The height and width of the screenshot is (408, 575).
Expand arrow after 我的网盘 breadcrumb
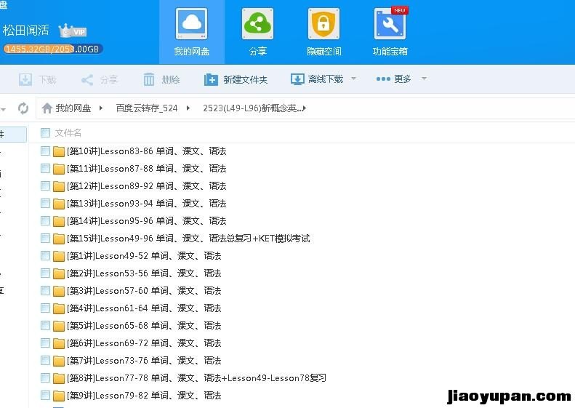pos(100,108)
